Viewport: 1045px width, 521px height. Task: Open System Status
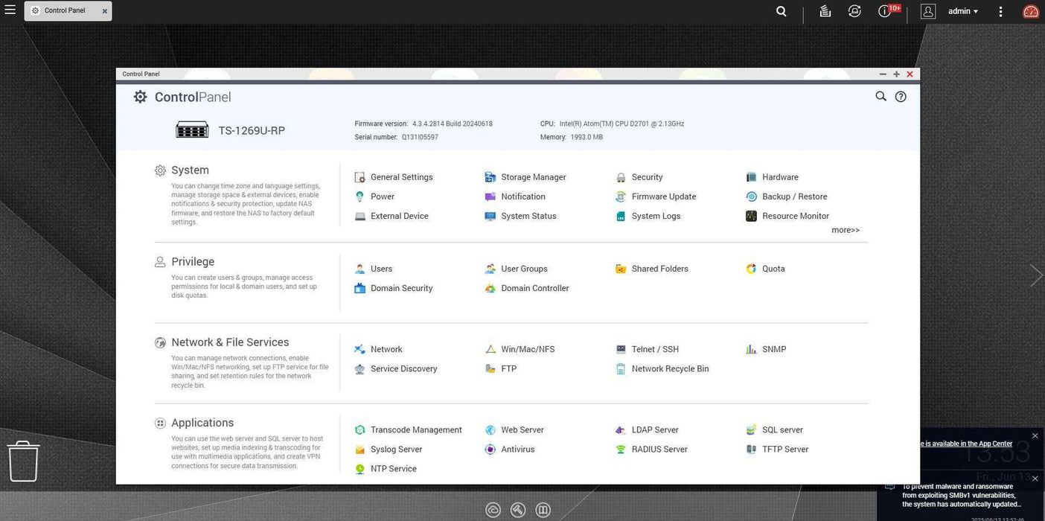[520, 216]
